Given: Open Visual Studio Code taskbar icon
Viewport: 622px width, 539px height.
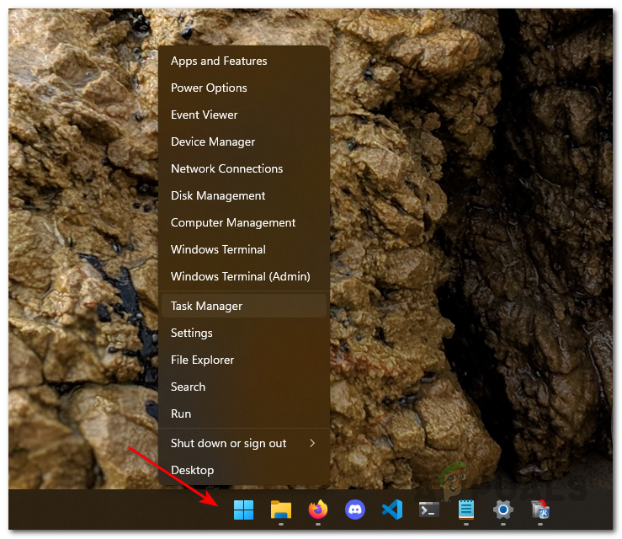Looking at the screenshot, I should tap(391, 510).
